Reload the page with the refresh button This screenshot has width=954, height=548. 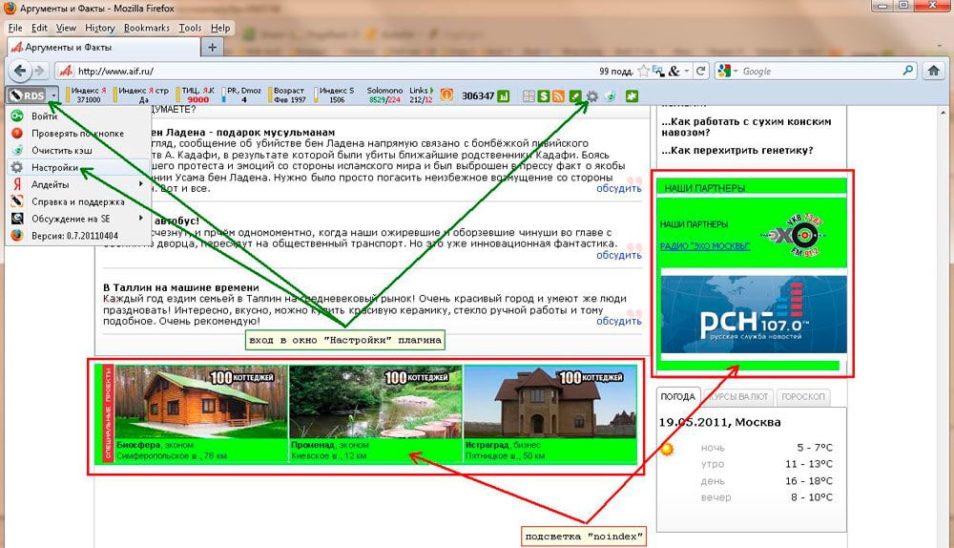[701, 71]
